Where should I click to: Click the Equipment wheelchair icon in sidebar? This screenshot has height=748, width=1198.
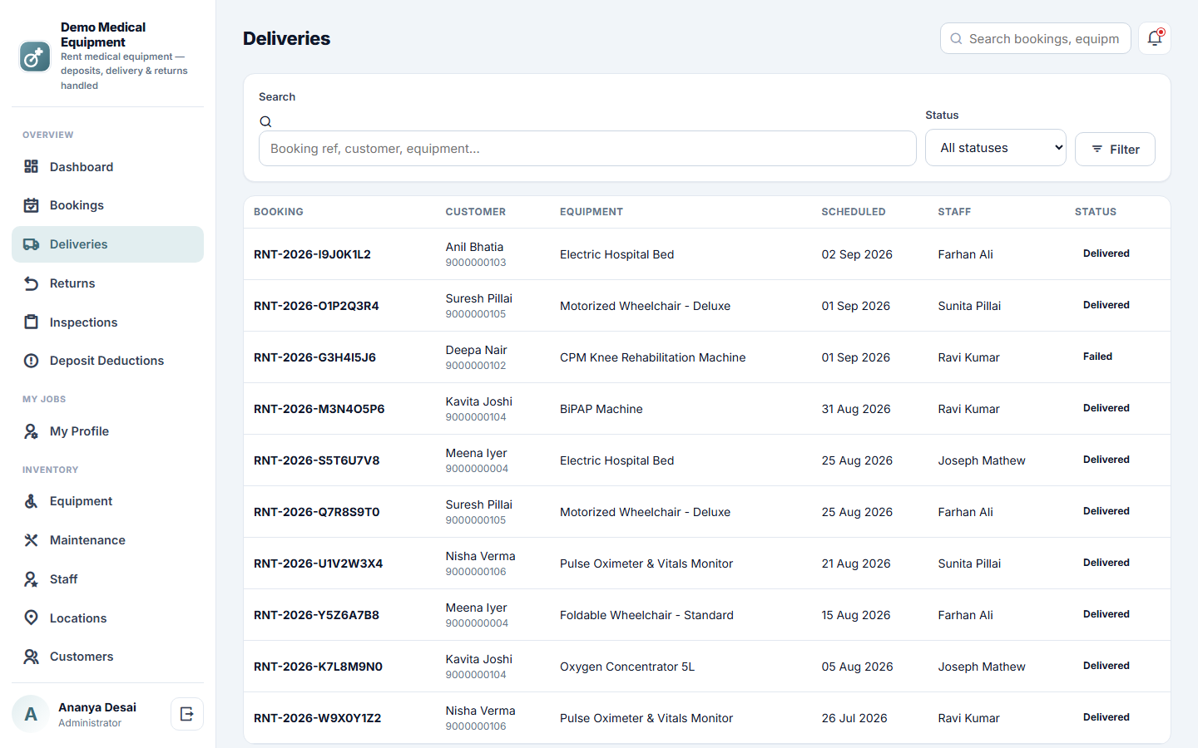click(x=31, y=501)
